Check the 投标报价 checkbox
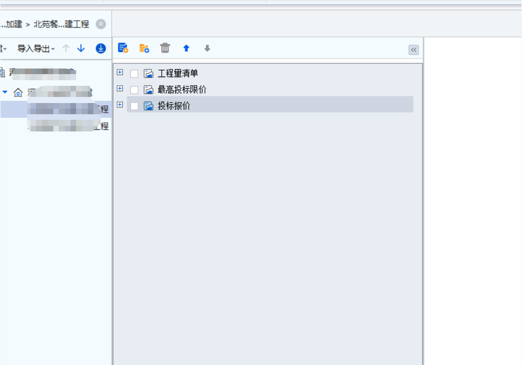 click(134, 106)
